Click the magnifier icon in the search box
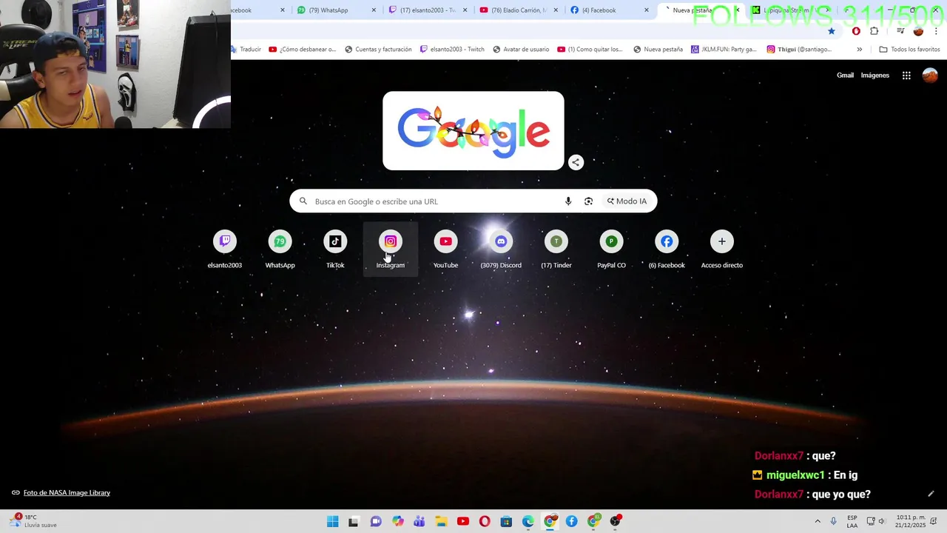 [x=303, y=201]
